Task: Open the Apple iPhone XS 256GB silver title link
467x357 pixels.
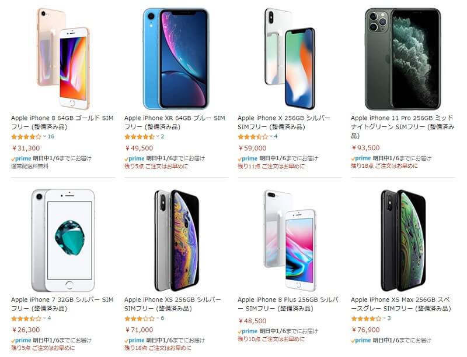Action: click(x=173, y=304)
